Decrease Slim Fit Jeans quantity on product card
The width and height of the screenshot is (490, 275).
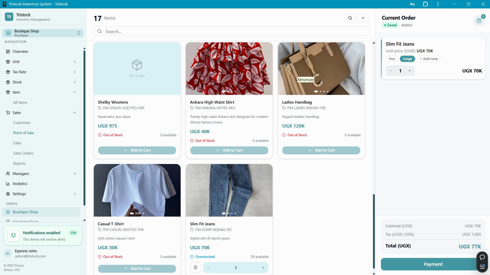208,268
